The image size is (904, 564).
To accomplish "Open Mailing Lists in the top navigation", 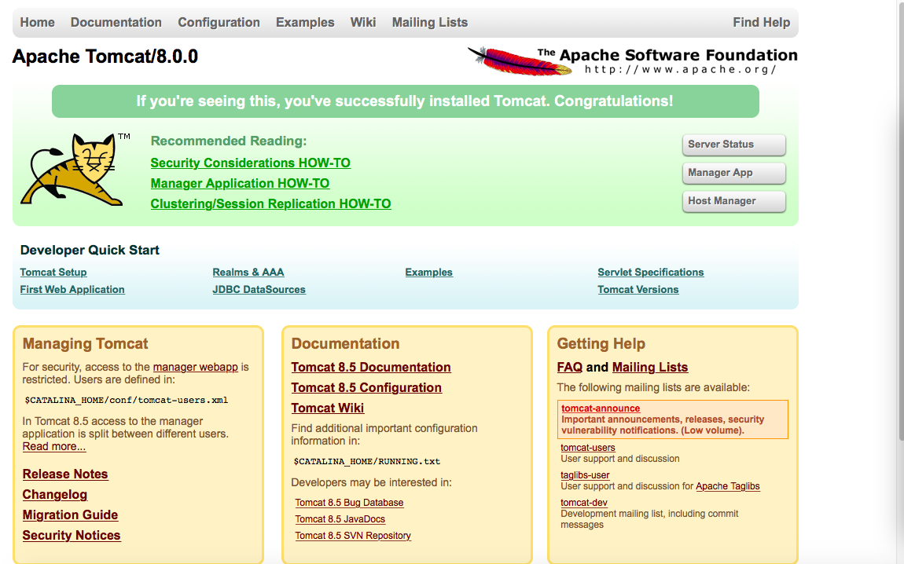I will 430,23.
